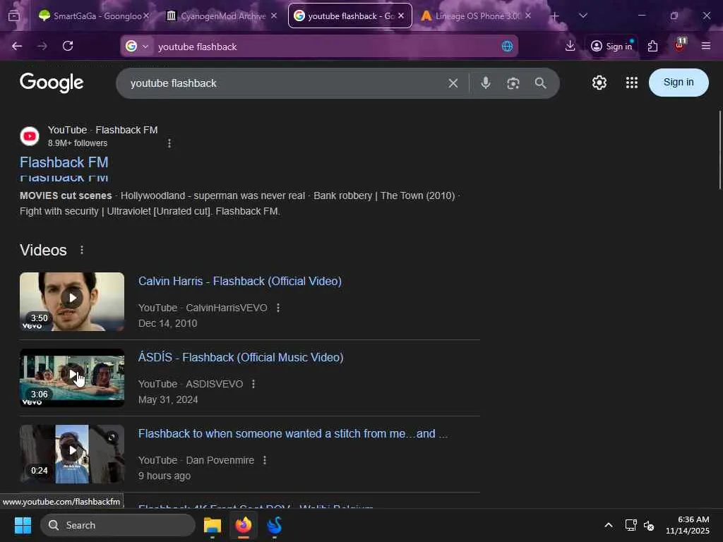
Task: Click the YouTube favicon of Flashback FM
Action: click(30, 136)
